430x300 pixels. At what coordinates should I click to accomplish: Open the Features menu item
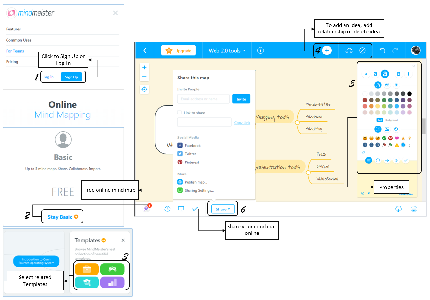coord(13,29)
